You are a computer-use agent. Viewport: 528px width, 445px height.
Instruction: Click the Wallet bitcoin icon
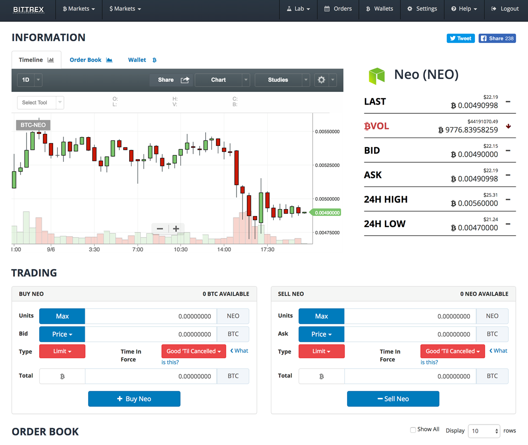154,60
